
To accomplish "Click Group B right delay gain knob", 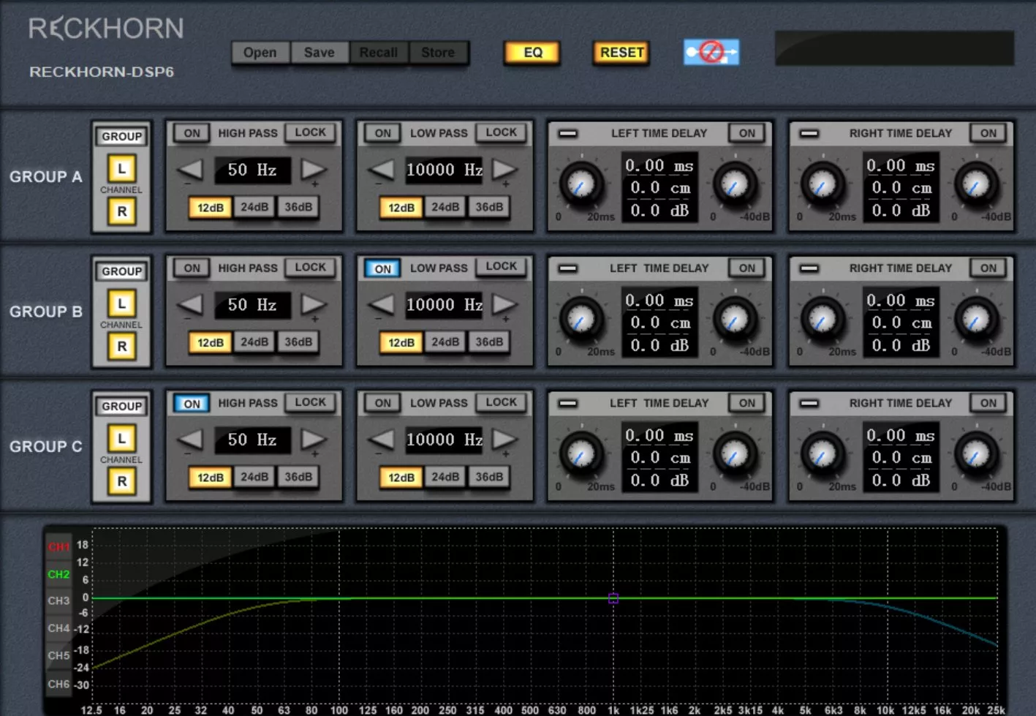I will coord(976,319).
